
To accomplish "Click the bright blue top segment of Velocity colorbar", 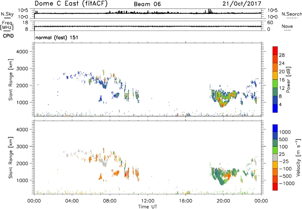I will tap(275, 128).
